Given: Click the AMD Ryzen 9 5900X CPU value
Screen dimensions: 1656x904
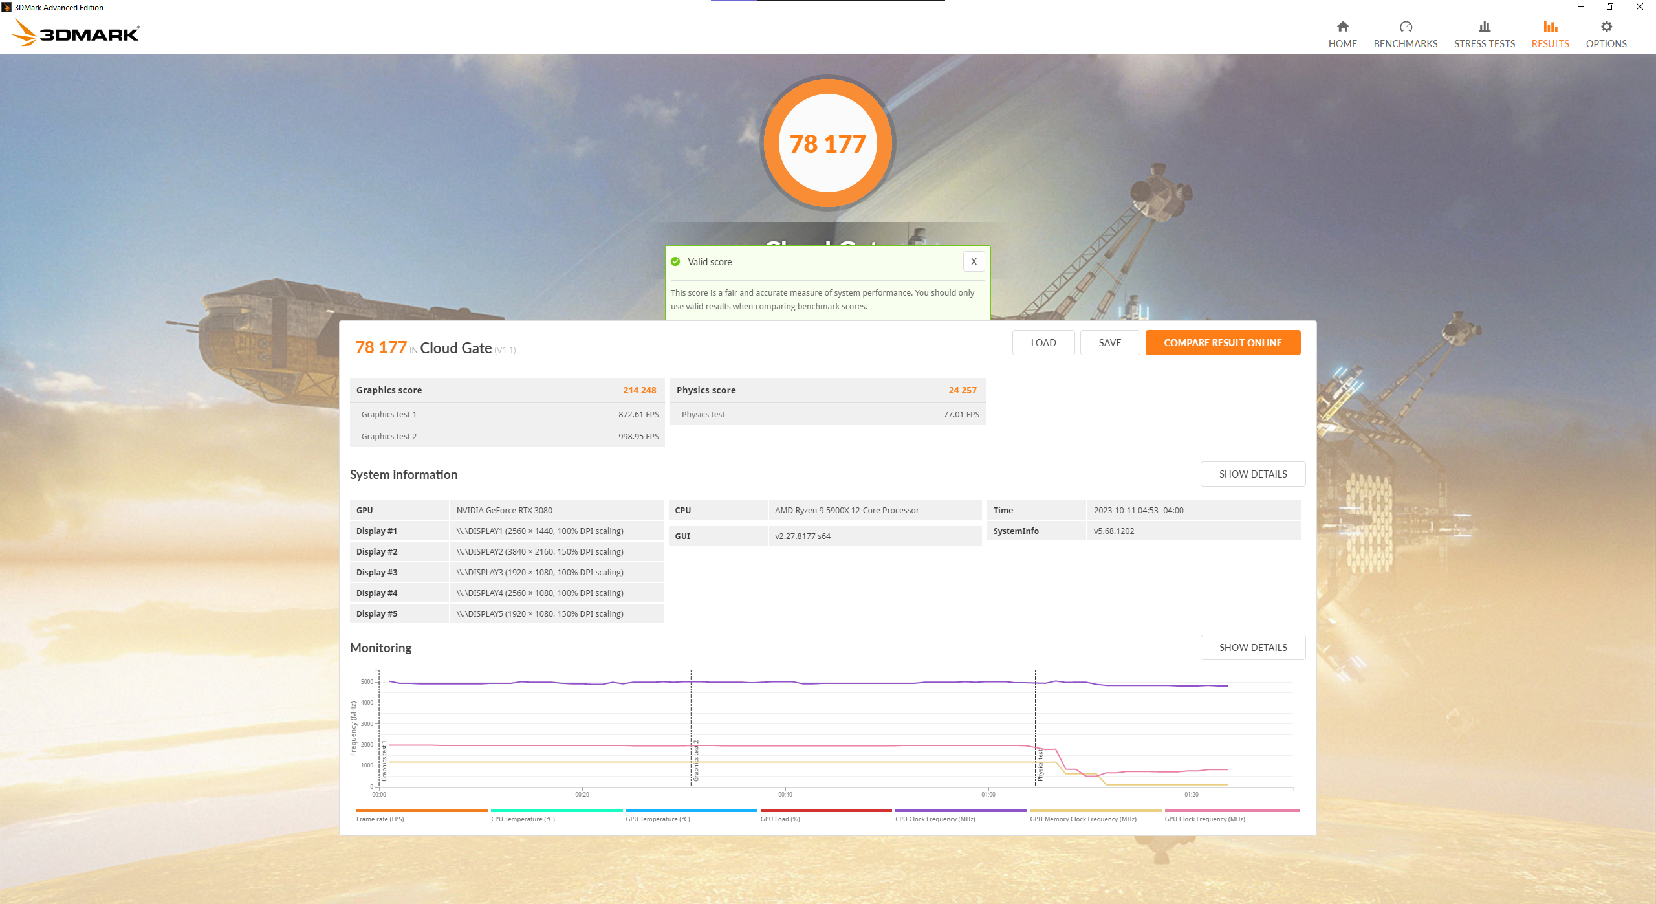Looking at the screenshot, I should (847, 511).
